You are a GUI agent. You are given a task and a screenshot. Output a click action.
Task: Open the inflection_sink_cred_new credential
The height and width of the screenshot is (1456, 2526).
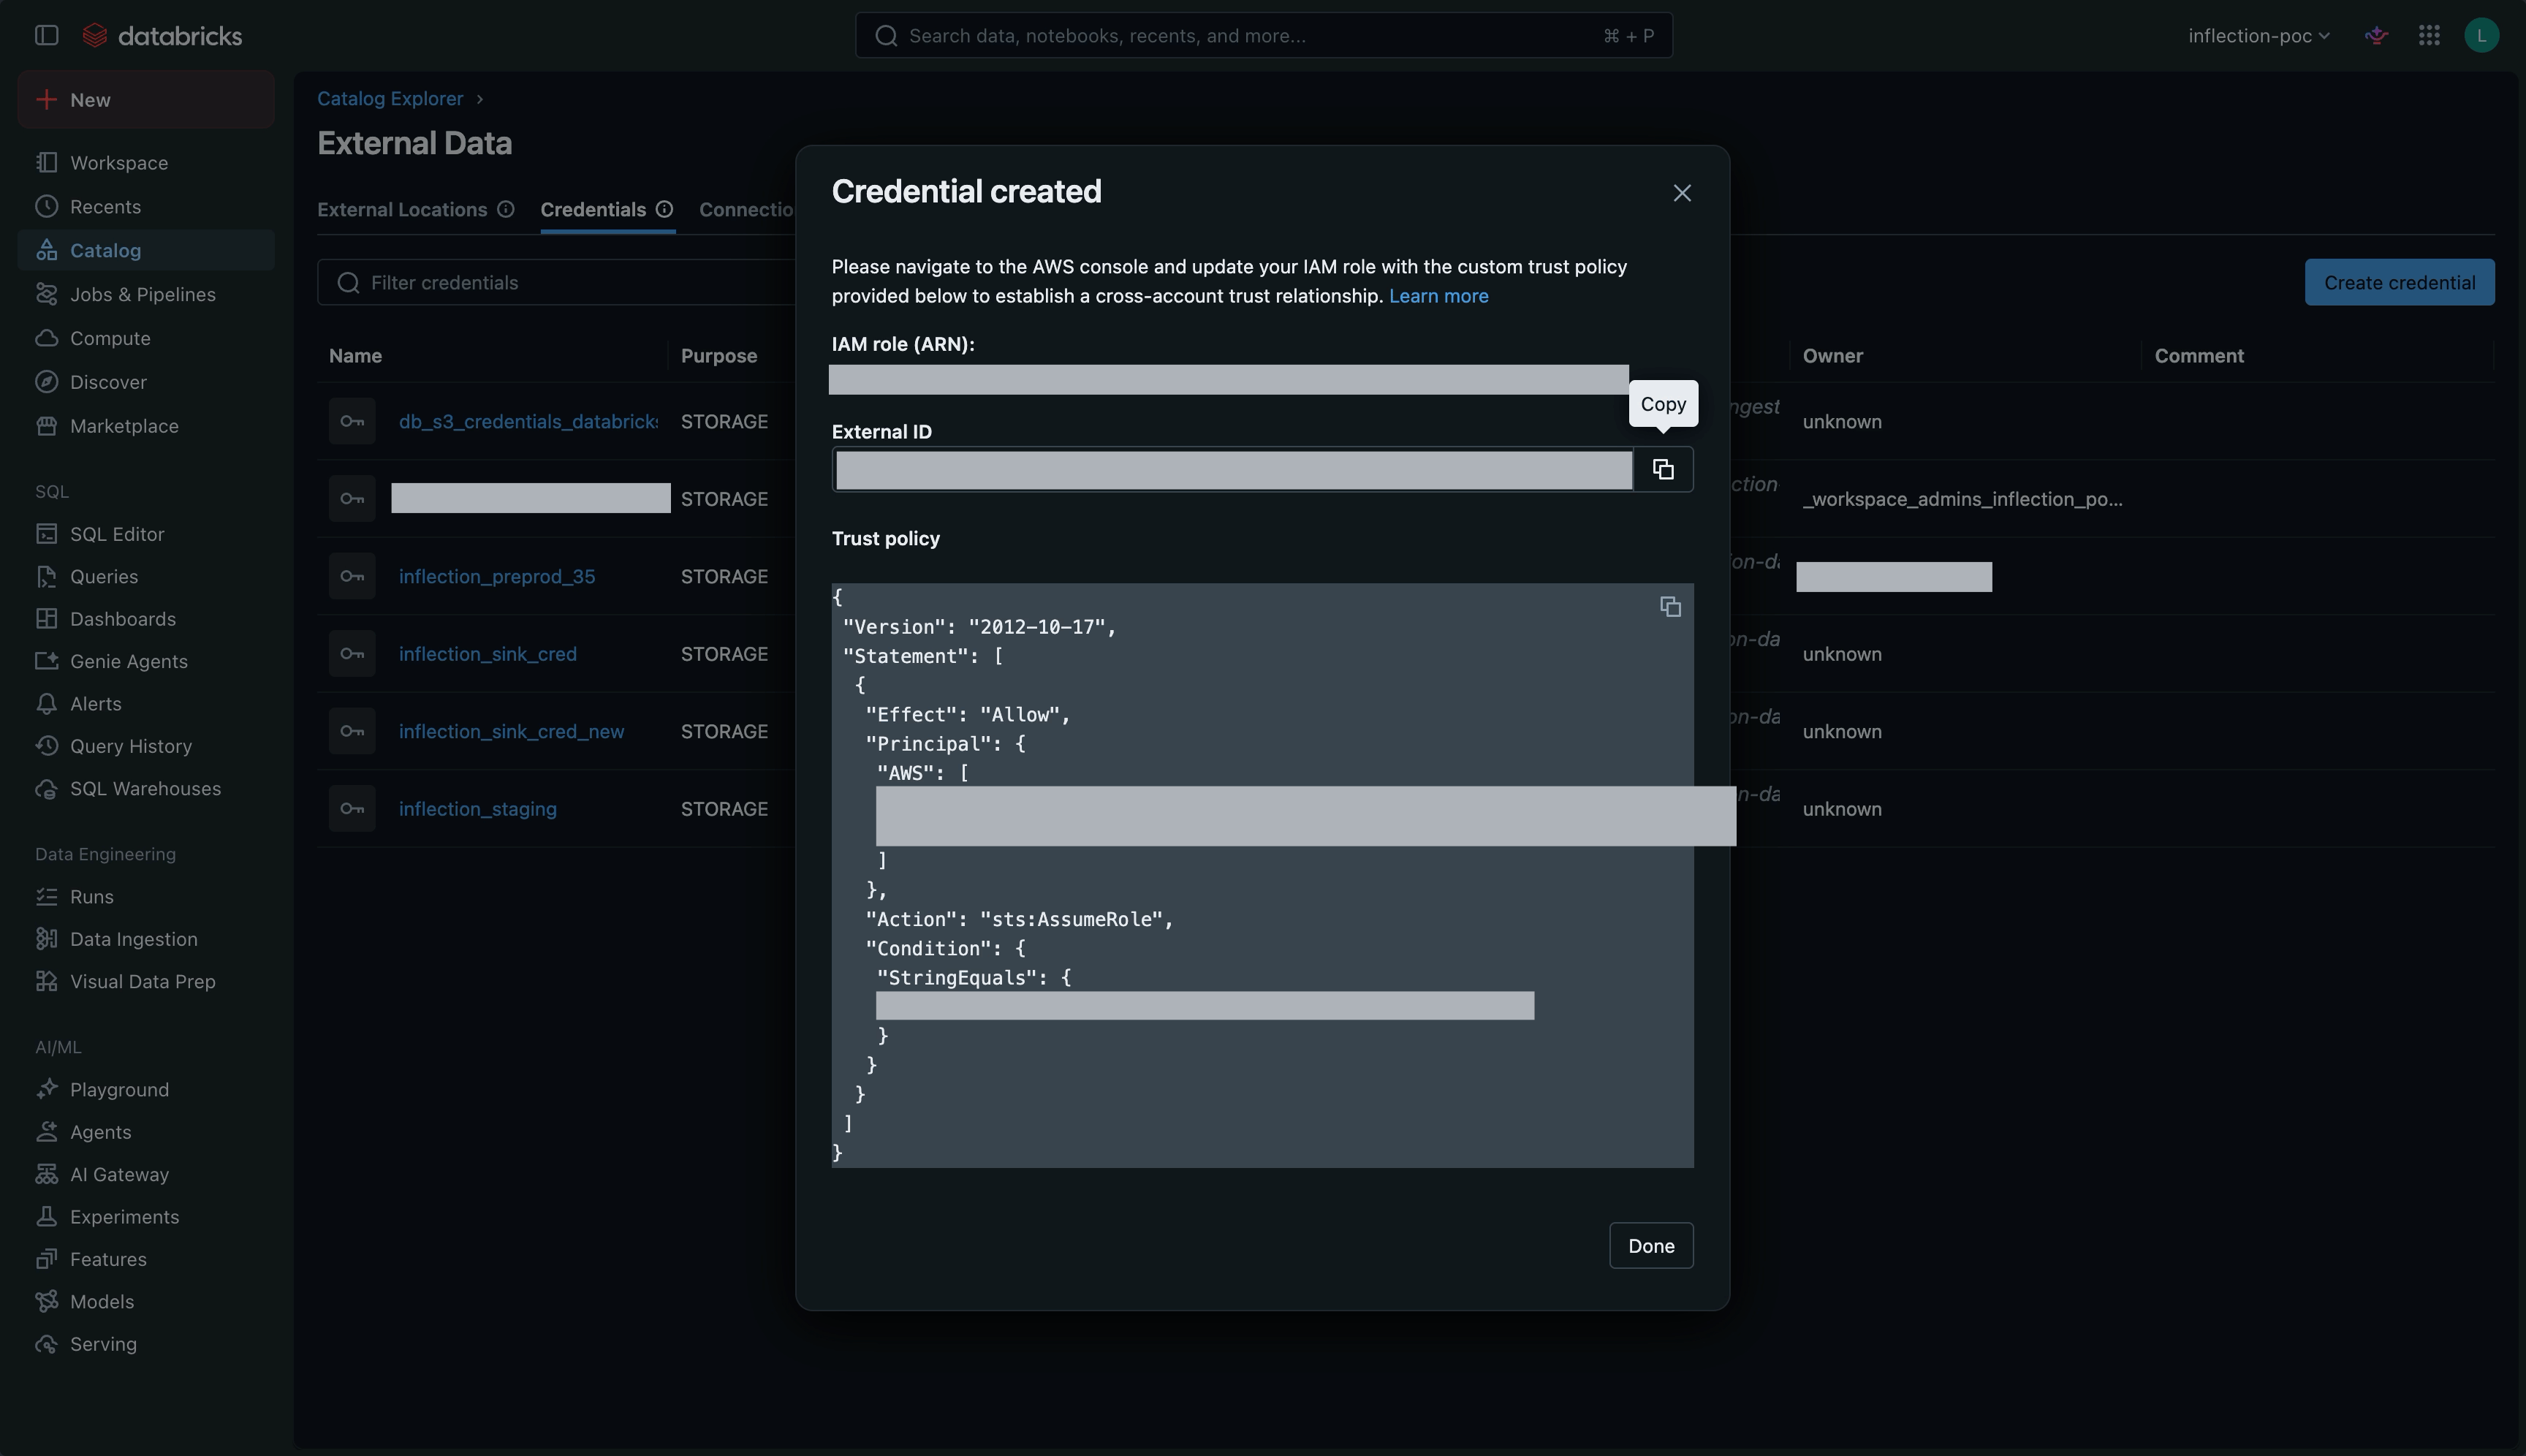(511, 732)
